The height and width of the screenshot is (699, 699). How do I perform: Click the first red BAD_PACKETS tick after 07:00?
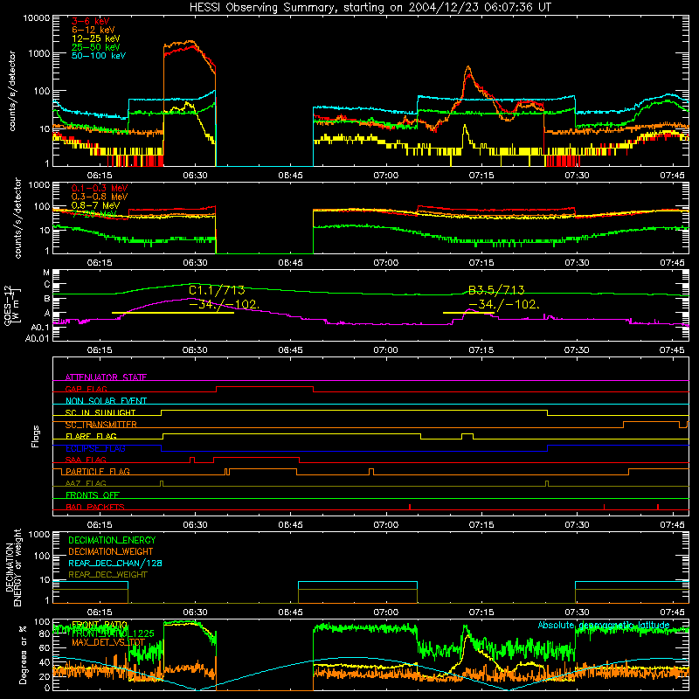pyautogui.click(x=410, y=507)
